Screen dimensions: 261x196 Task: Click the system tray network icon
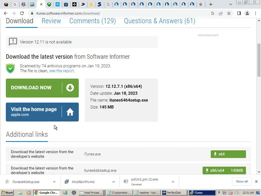tap(224, 193)
